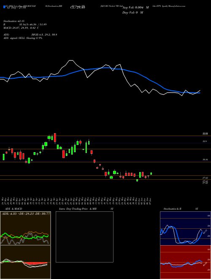Click the 'MACD: 28.07, 28.89, -0.82' line

click(x=20, y=28)
